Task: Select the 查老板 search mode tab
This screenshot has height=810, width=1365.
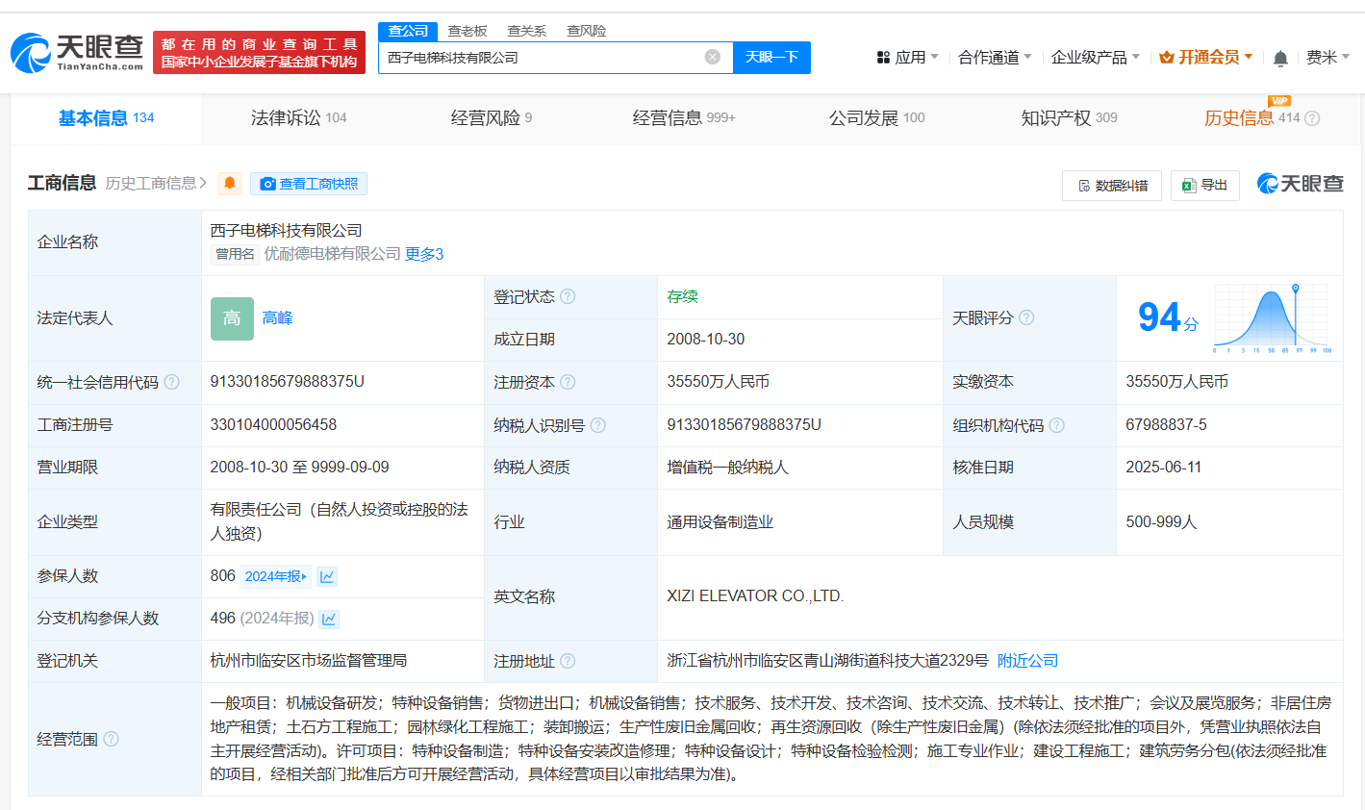Action: click(x=468, y=31)
